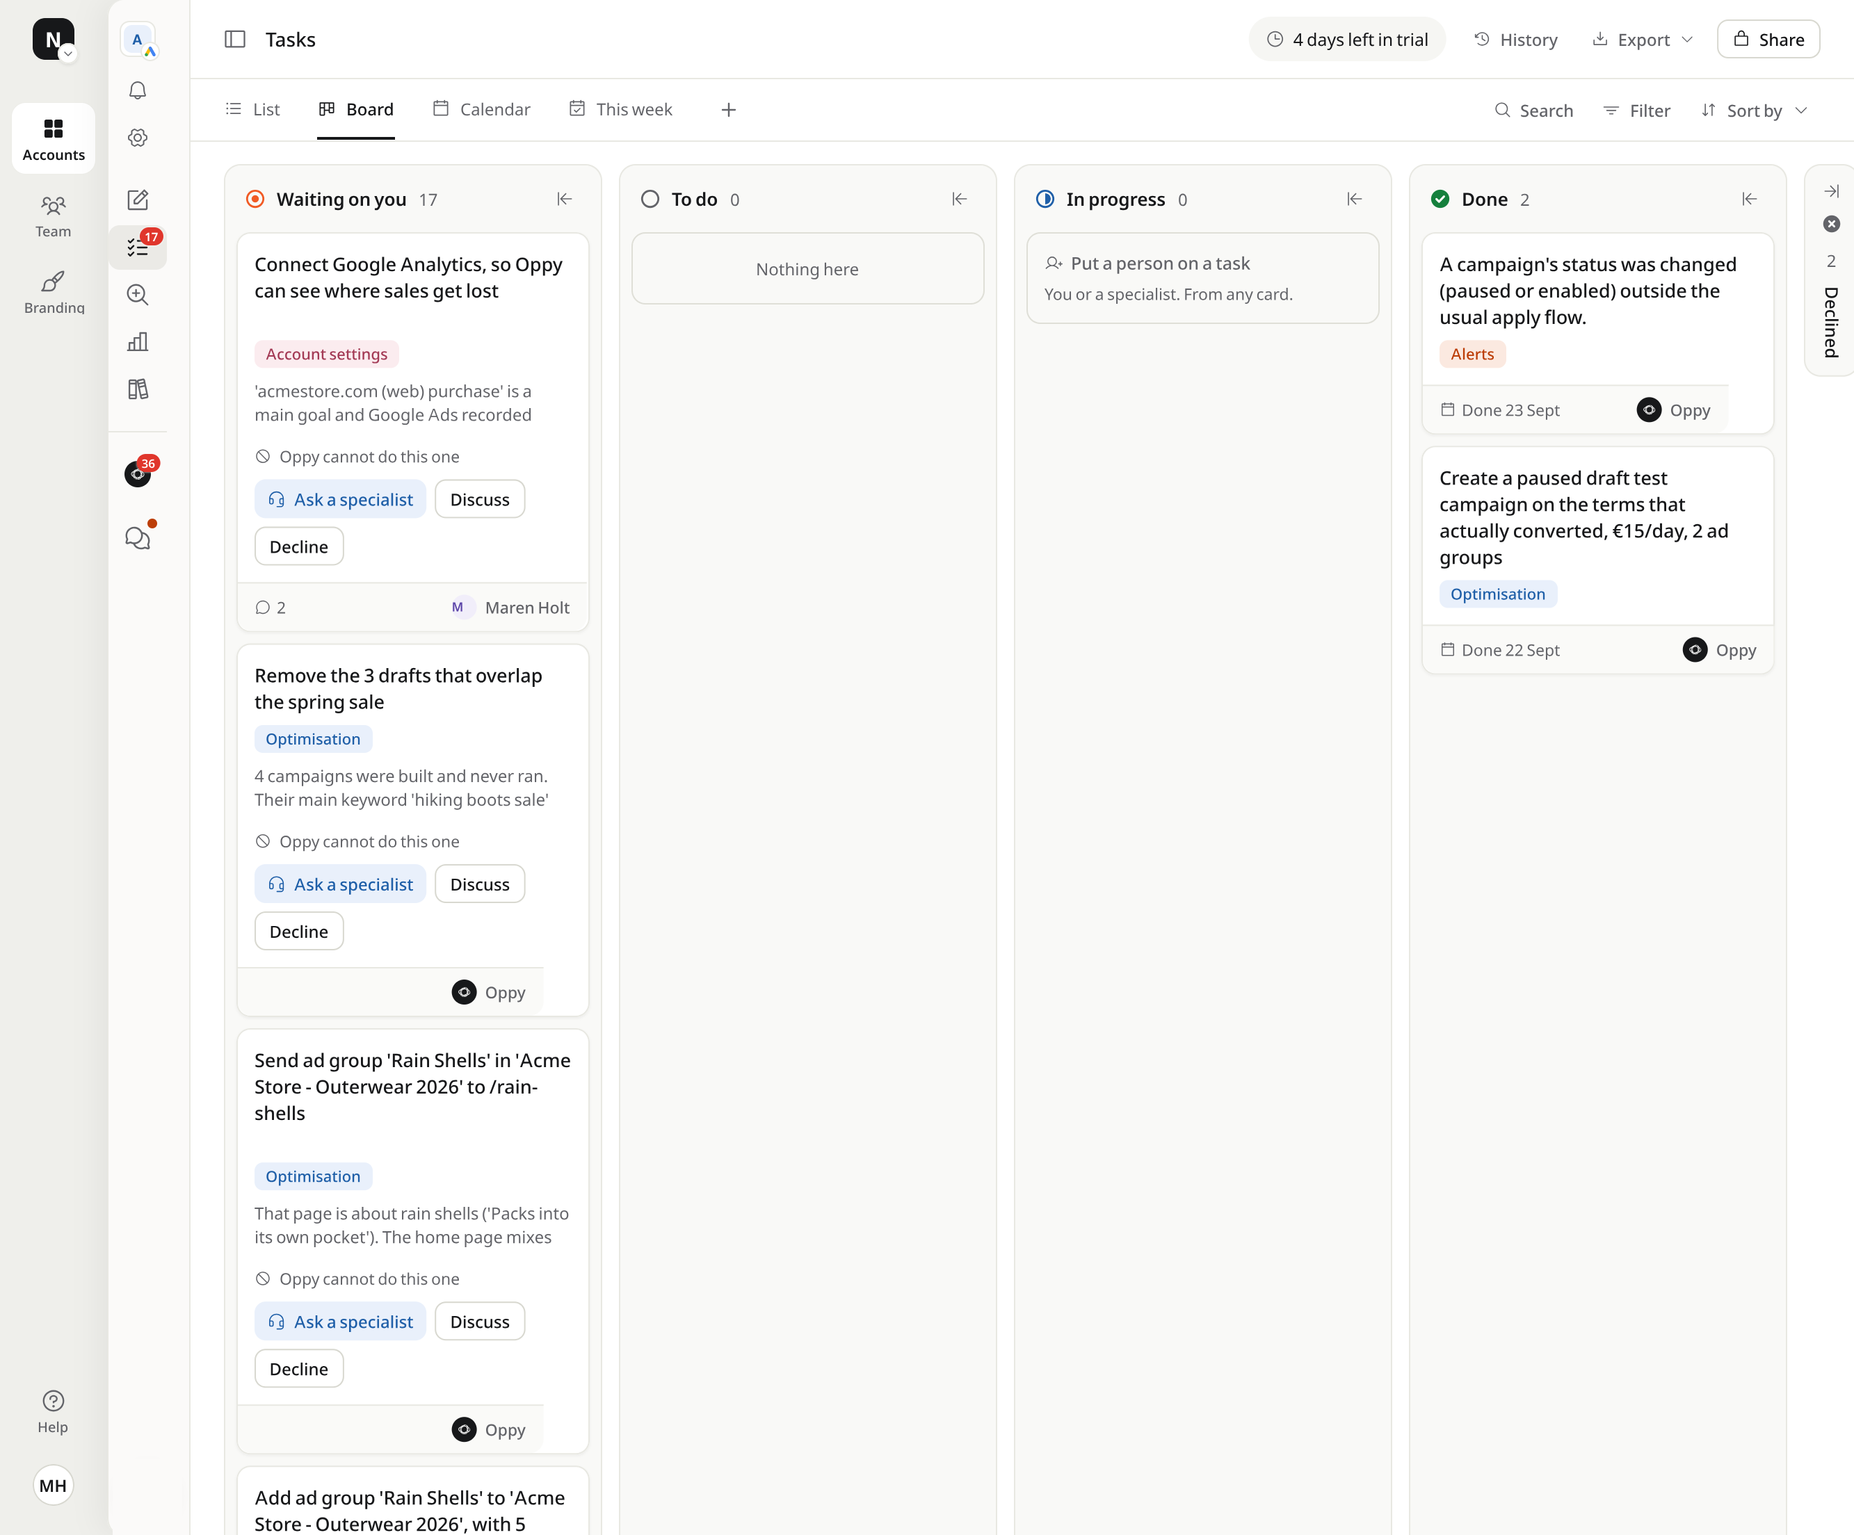Ask a specialist on Google Analytics card
Viewport: 1854px width, 1535px height.
[341, 500]
